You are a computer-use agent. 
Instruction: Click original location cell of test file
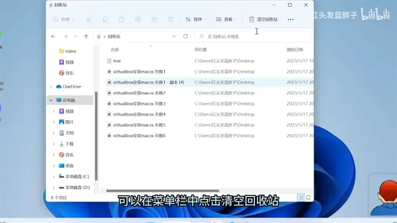coord(224,61)
